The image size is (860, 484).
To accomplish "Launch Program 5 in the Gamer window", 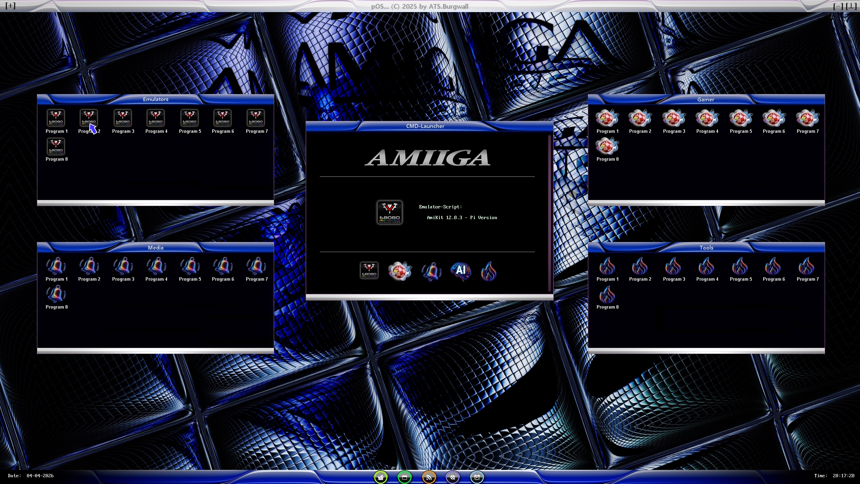I will [740, 118].
